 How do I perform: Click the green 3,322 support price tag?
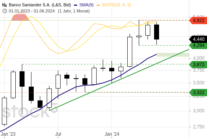click(198, 92)
